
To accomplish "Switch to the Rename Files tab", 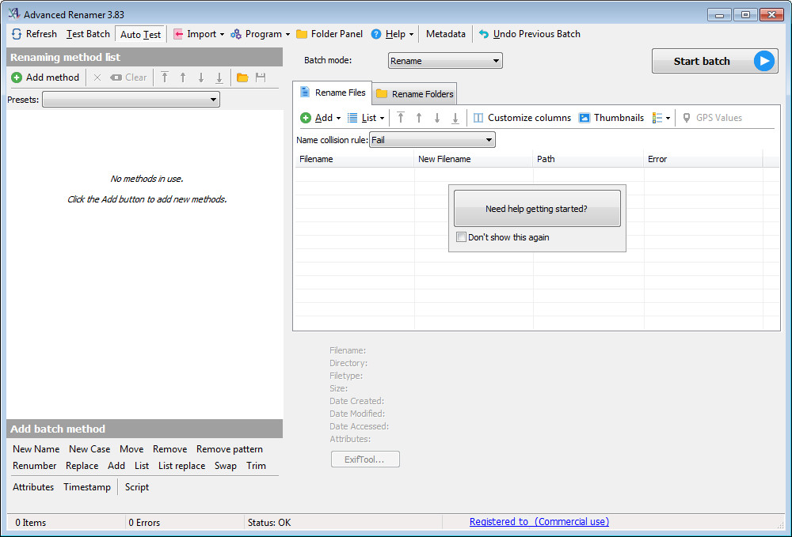I will (x=333, y=93).
